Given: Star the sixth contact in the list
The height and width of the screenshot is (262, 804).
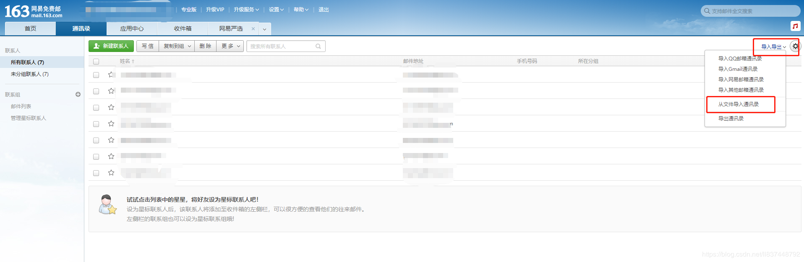Looking at the screenshot, I should (111, 156).
